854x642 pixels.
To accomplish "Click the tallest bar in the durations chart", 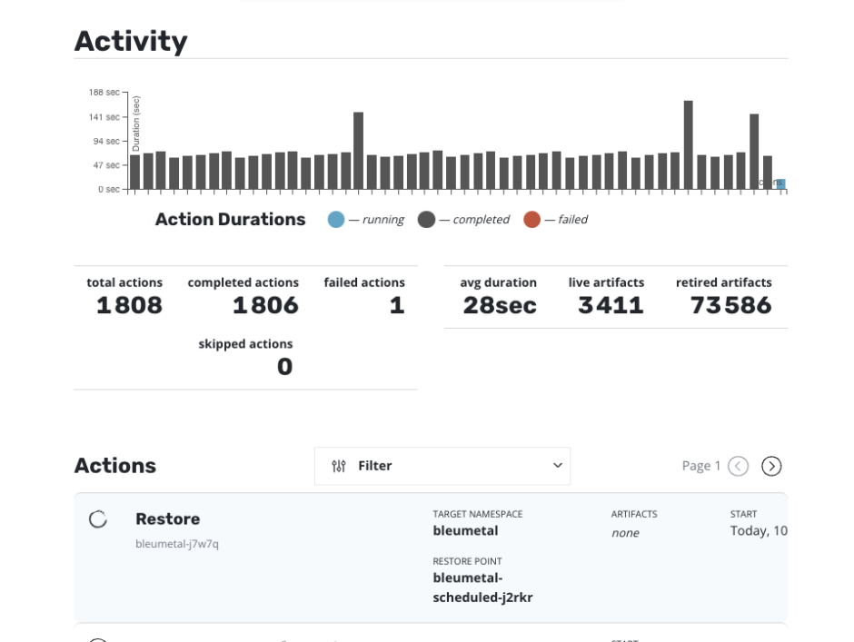I will (x=688, y=145).
